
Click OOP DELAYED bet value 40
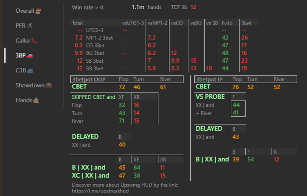coord(122,145)
